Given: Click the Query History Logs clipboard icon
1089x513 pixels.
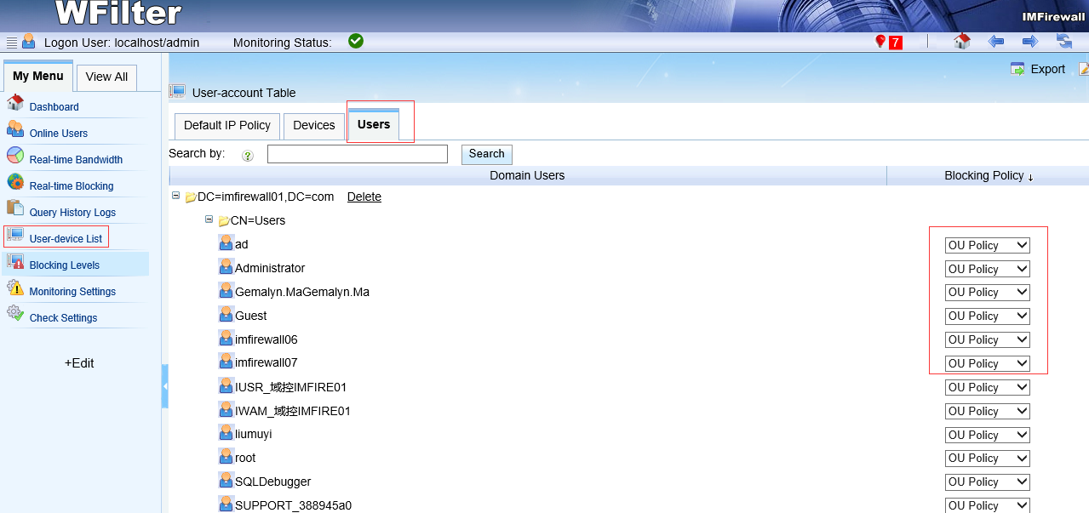Looking at the screenshot, I should (15, 208).
